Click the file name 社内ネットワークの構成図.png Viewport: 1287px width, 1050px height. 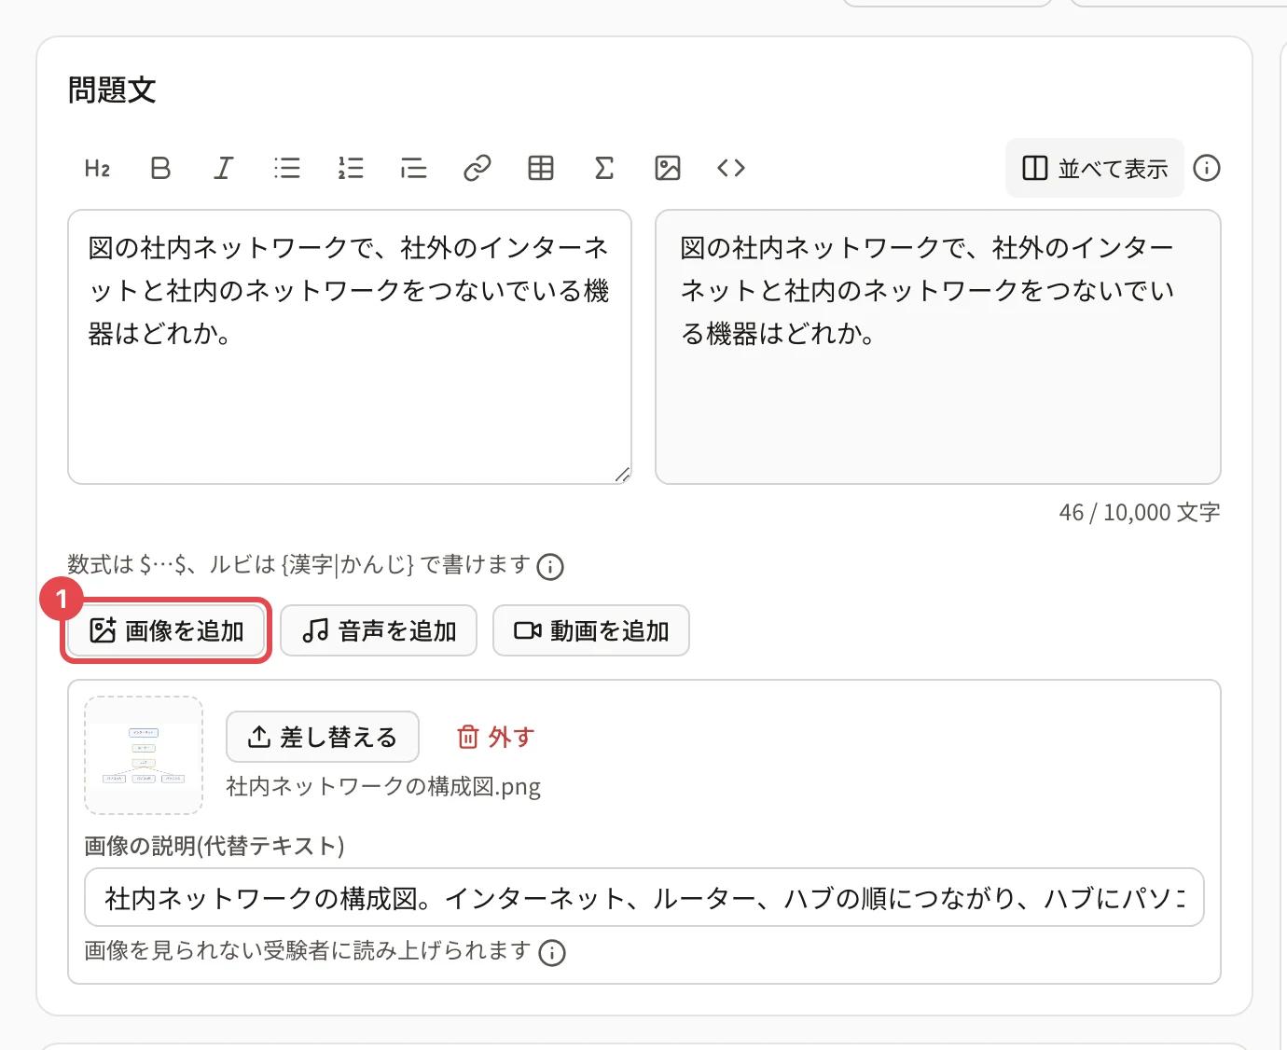click(383, 786)
